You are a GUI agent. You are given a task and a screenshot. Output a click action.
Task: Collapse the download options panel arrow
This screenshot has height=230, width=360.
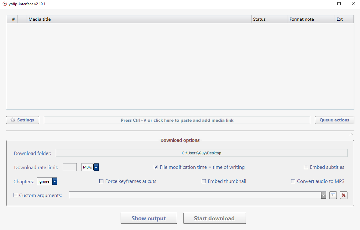(x=351, y=134)
